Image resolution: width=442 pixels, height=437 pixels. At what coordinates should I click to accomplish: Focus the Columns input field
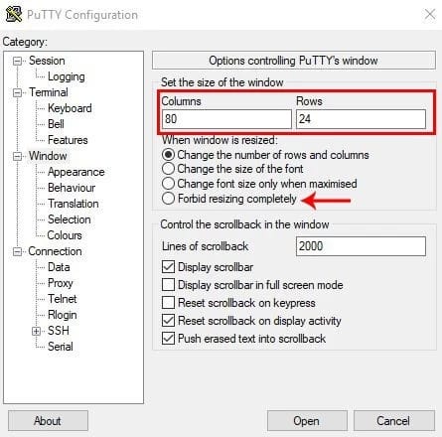226,119
